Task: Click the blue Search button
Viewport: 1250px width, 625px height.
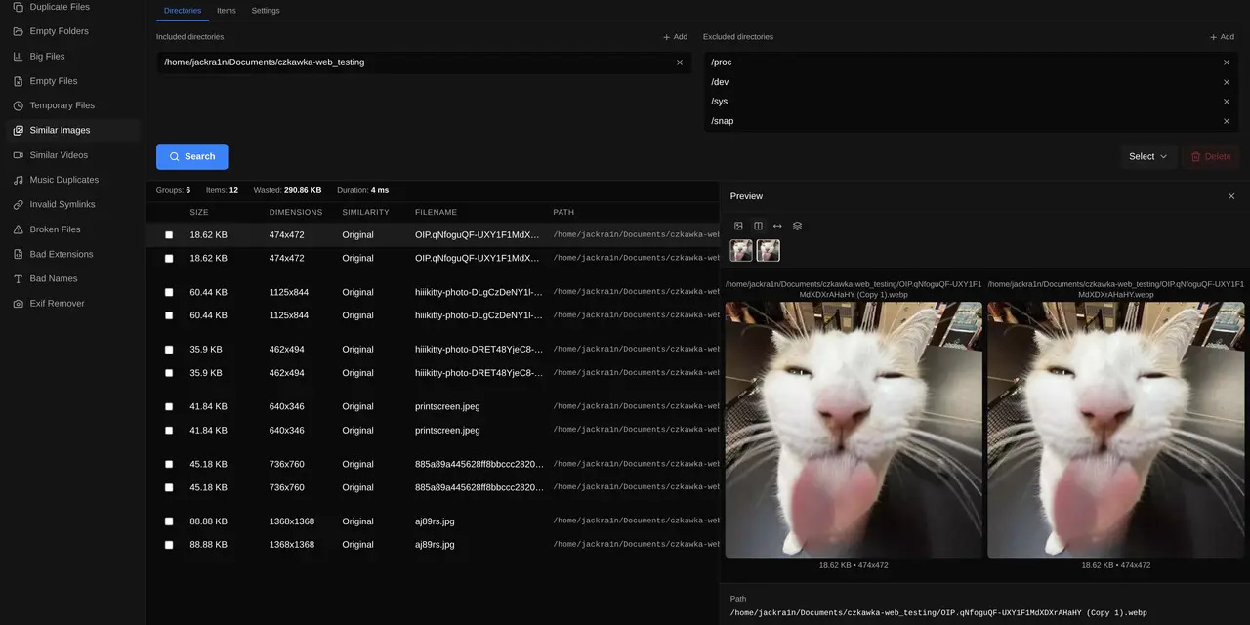Action: click(x=192, y=156)
